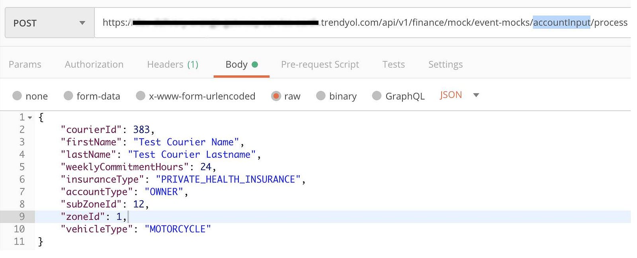Click line number 11 in the gutter
Screen dimensions: 637x258
click(19, 242)
